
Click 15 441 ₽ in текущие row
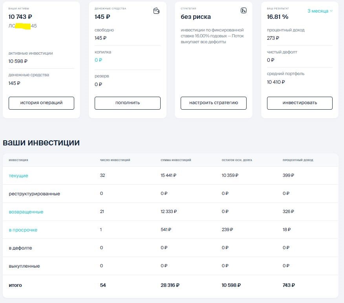tap(168, 175)
